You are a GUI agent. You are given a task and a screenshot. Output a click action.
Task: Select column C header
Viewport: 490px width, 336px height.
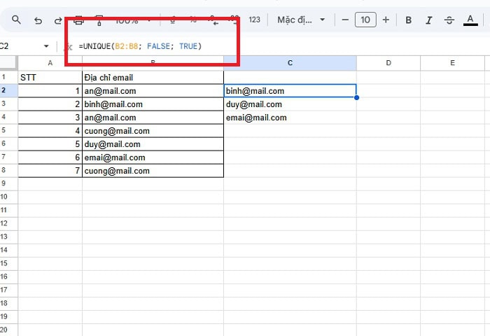coord(290,63)
